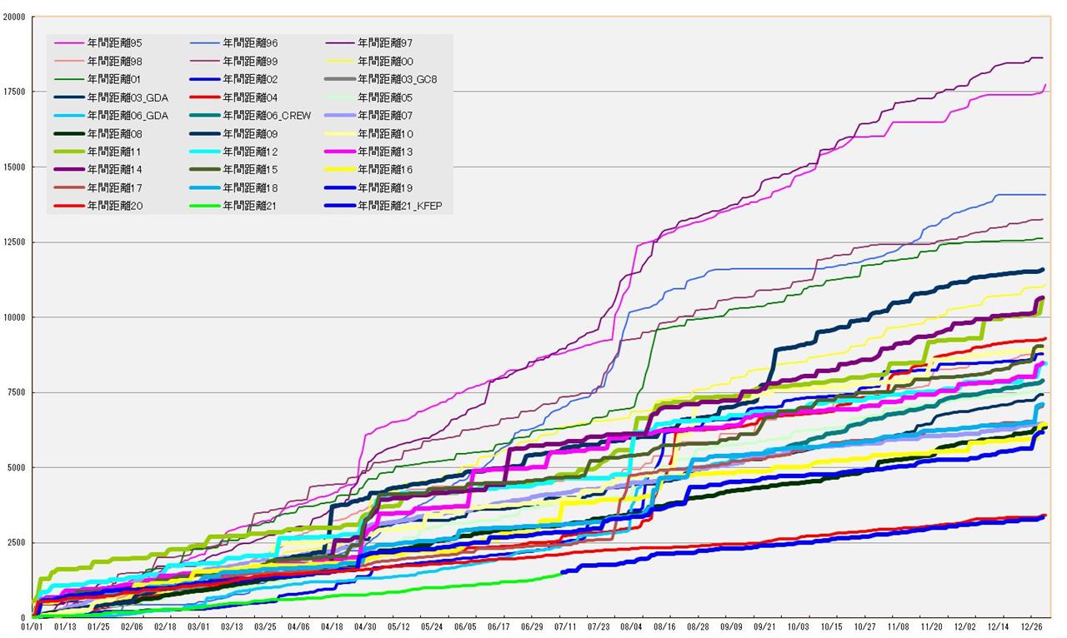Click legend label 年間距離16

[385, 169]
